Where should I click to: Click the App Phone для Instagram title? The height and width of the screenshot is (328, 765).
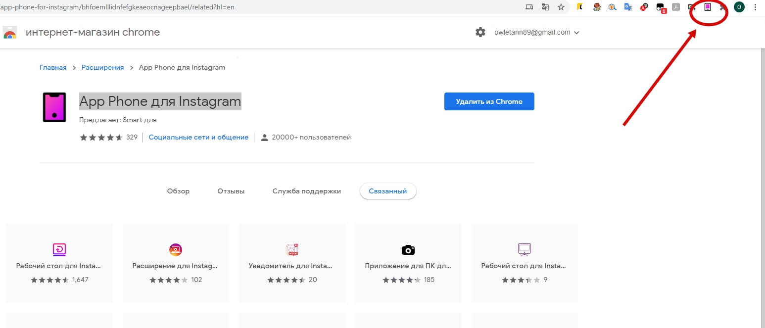click(160, 101)
